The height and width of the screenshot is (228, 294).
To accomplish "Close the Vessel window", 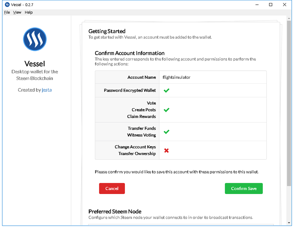I will [x=284, y=5].
